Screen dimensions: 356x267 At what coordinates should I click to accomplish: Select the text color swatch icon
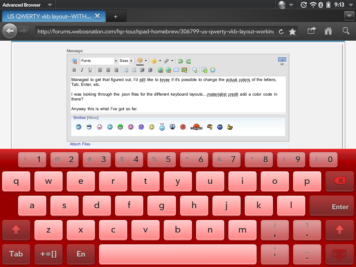tap(140, 61)
